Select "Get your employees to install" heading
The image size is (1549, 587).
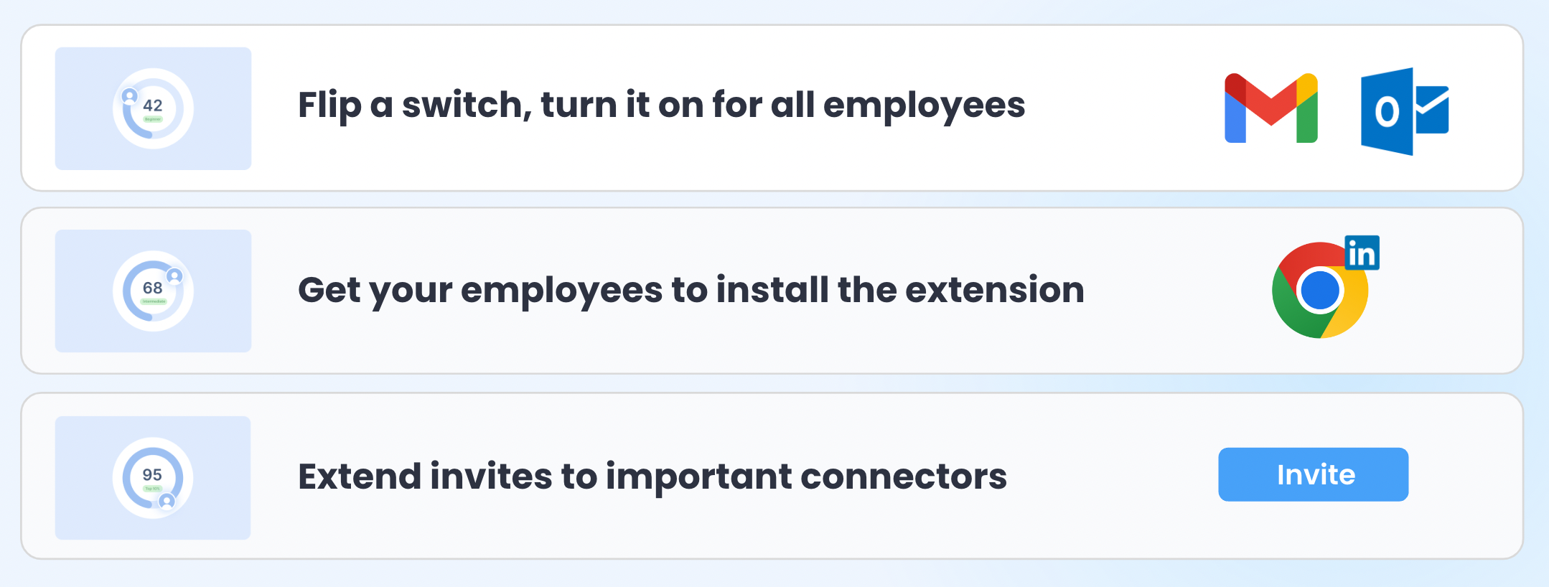pos(691,291)
